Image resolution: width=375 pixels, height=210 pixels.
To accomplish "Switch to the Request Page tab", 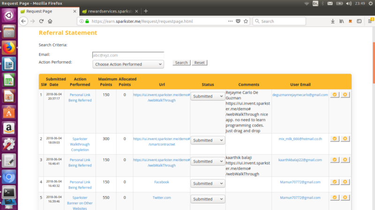I will click(x=49, y=11).
